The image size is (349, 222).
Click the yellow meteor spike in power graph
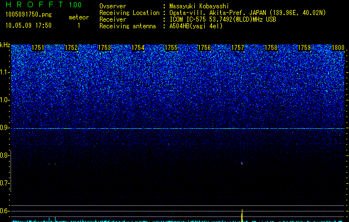(242, 215)
